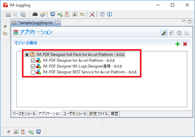Open settings wrench and screwdriver icon
Screen dimensions: 195x137
click(x=92, y=14)
